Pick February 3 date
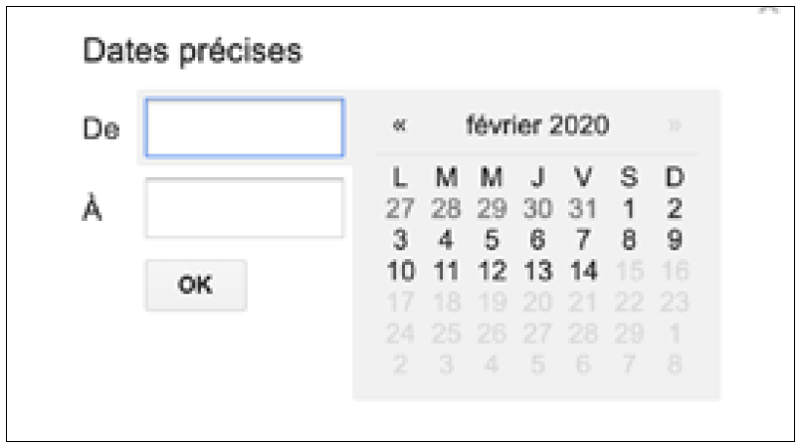 click(x=400, y=240)
